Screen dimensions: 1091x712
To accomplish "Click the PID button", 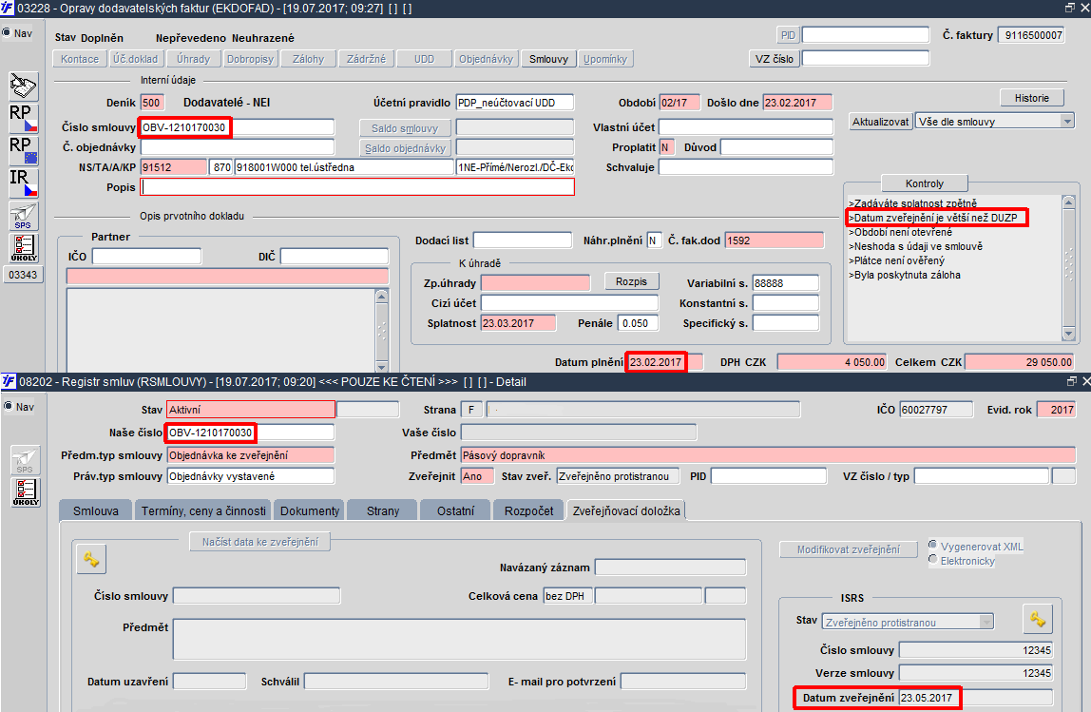I will (x=788, y=35).
